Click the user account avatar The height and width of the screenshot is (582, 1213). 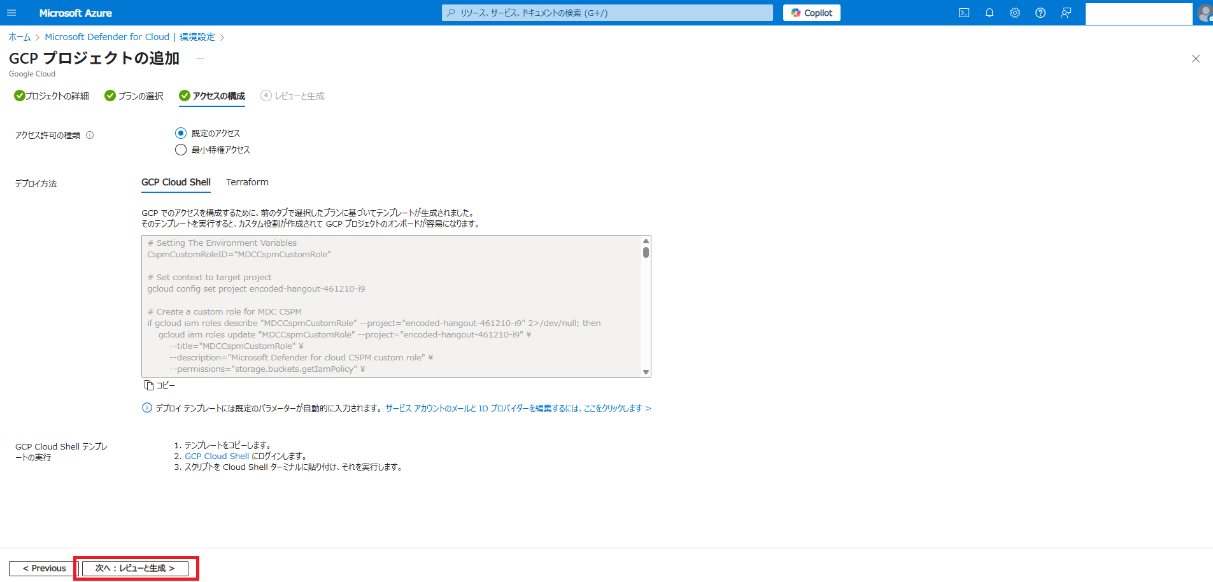(1205, 13)
